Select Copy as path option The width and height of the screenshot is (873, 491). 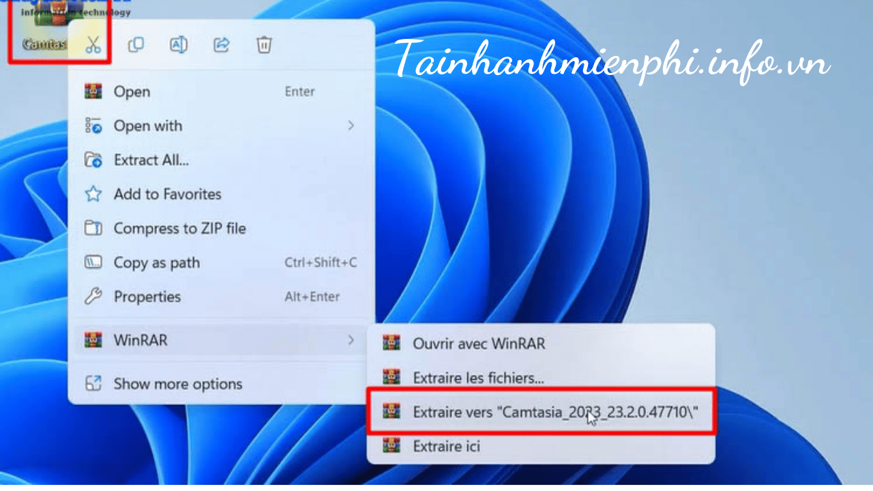tap(156, 263)
